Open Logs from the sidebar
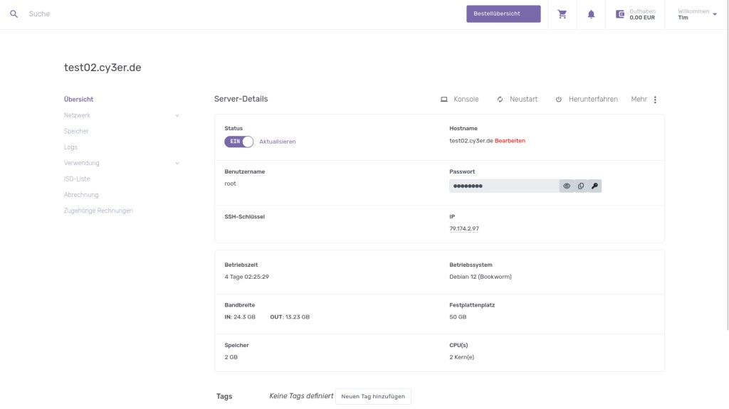This screenshot has width=729, height=409. point(70,147)
